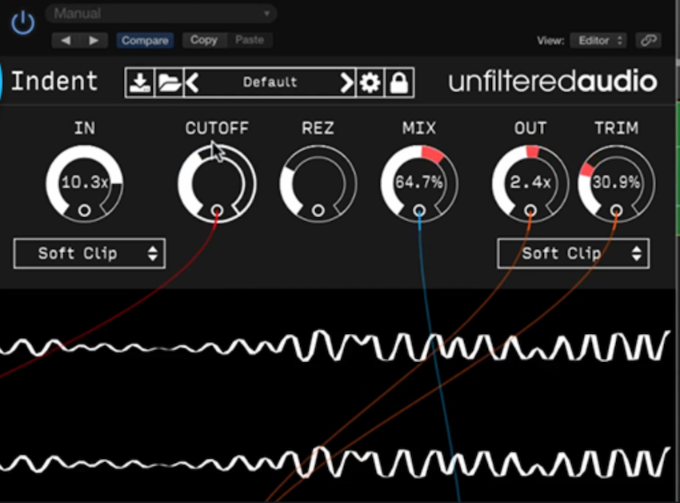Toggle the plugin power bypass button

point(22,22)
